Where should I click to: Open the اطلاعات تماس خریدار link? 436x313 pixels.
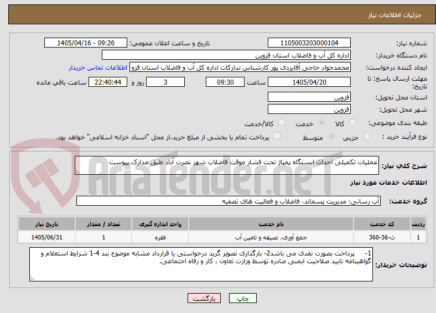coord(98,67)
